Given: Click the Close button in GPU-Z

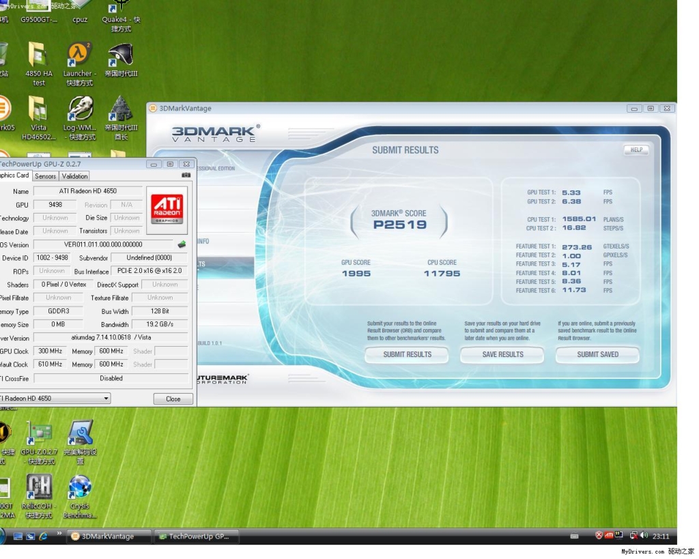Looking at the screenshot, I should [173, 399].
